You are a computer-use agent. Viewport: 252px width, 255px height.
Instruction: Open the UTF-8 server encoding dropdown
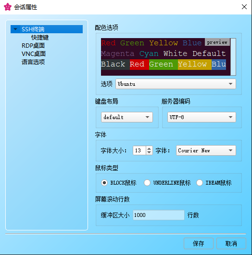[202, 117]
